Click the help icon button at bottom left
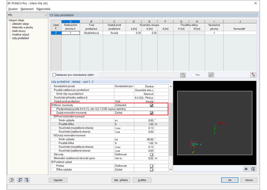 point(12,180)
